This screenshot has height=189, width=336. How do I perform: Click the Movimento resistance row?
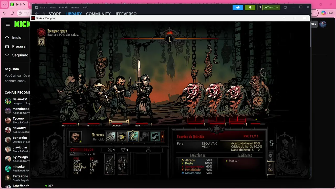click(197, 173)
